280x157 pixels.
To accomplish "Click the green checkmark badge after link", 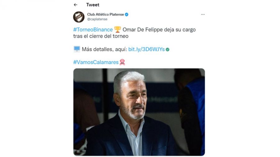I will (x=167, y=50).
